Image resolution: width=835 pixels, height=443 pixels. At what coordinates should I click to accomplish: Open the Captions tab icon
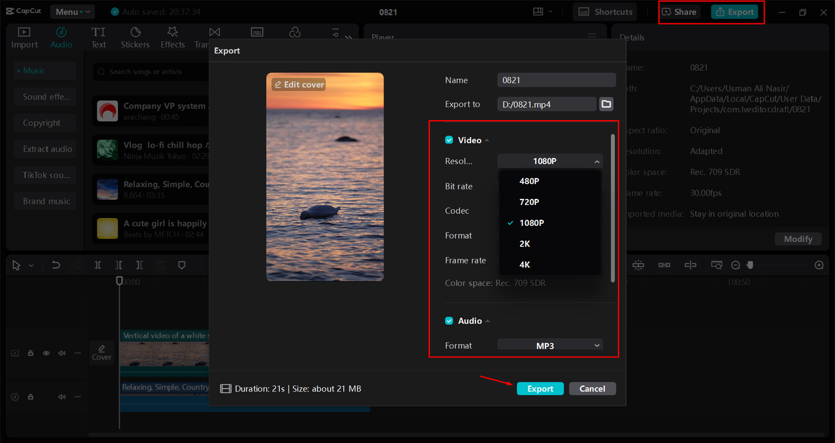pos(257,32)
